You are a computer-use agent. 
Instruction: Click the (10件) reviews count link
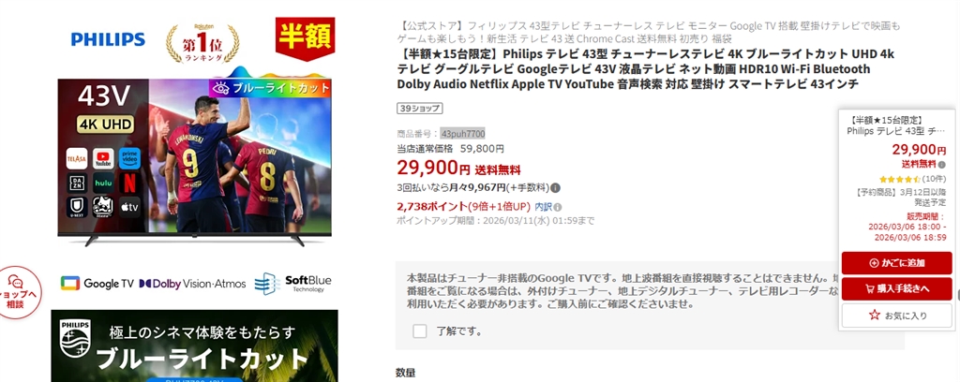point(934,179)
